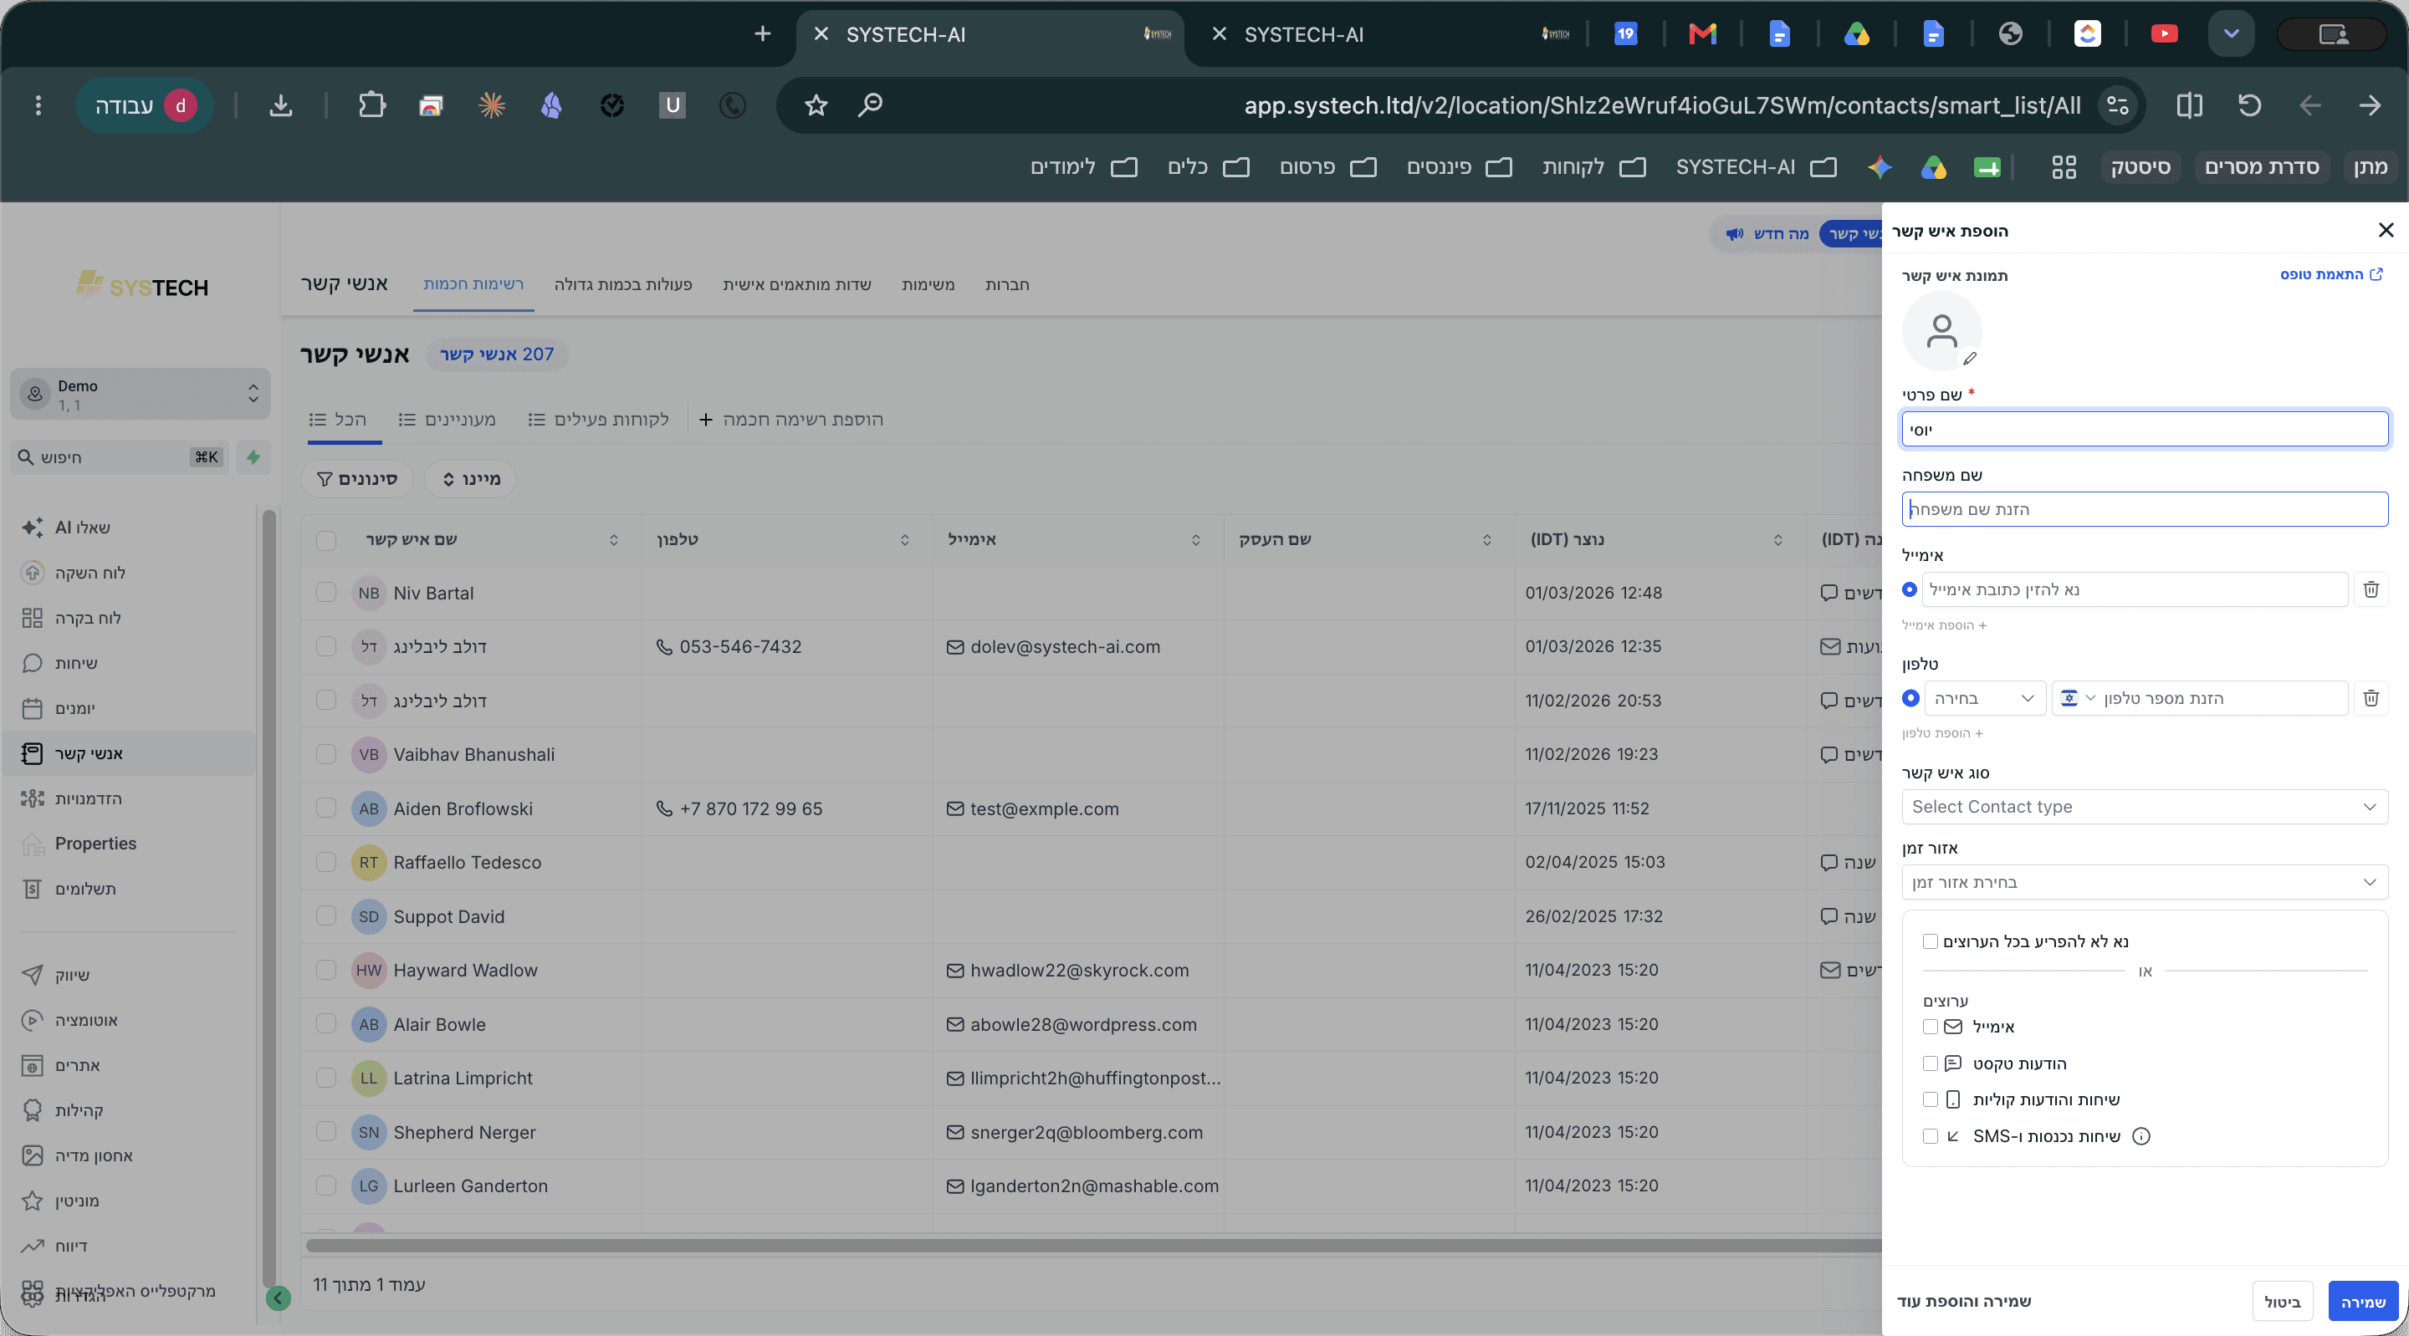Delete the email field with trash icon
Viewport: 2409px width, 1336px height.
click(x=2371, y=589)
